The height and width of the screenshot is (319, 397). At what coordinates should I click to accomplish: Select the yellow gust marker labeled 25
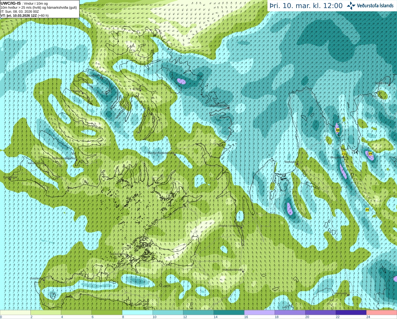(367, 210)
